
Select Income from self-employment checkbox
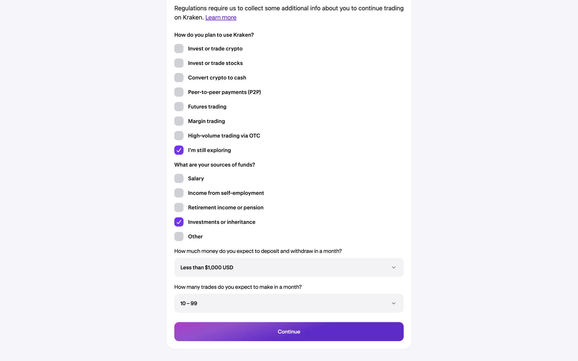179,193
